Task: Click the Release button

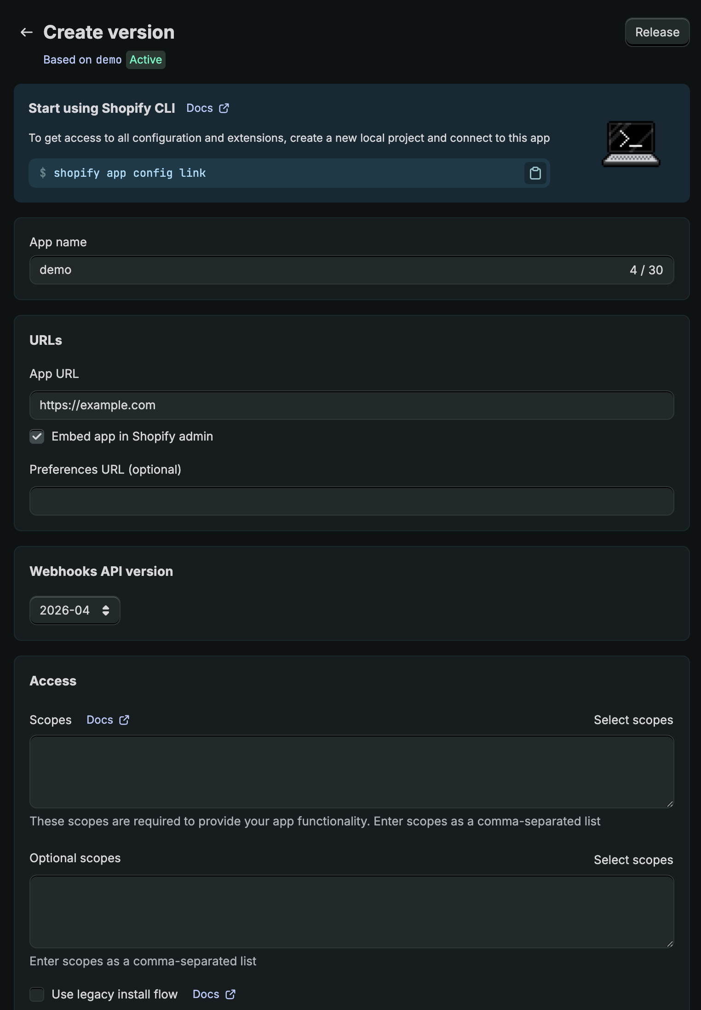Action: point(657,32)
